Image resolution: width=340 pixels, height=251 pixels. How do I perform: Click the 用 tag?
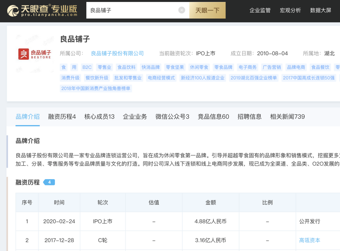point(74,67)
